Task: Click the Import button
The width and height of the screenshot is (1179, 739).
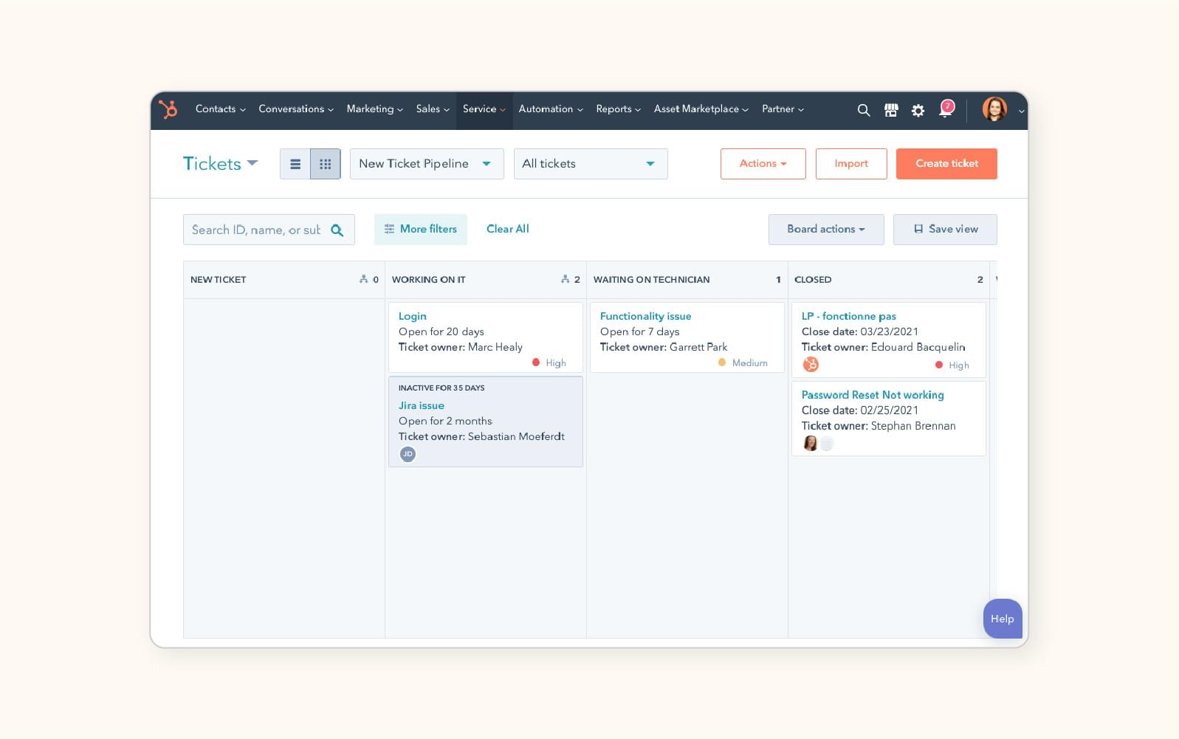Action: (851, 164)
